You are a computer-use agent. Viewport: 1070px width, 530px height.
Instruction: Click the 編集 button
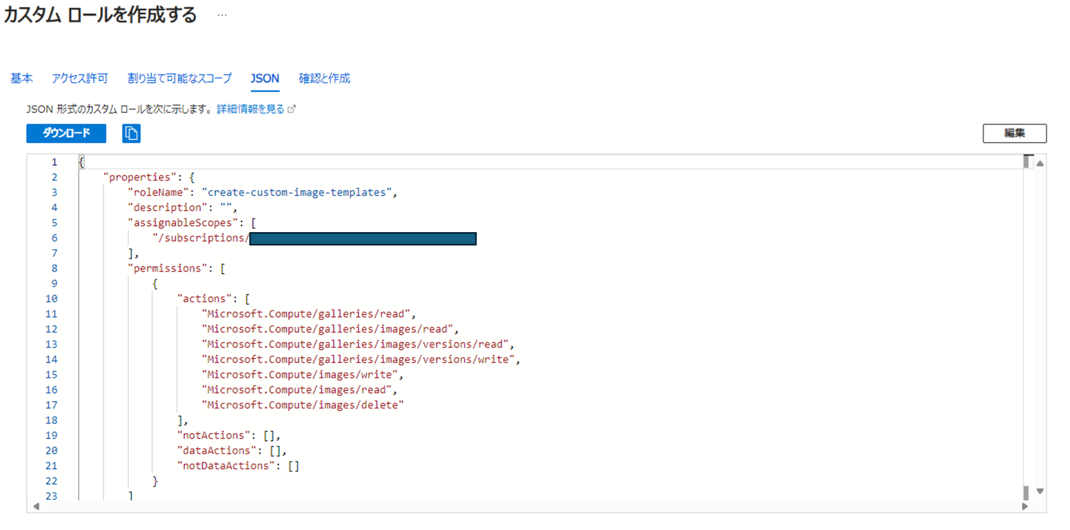pyautogui.click(x=1014, y=133)
